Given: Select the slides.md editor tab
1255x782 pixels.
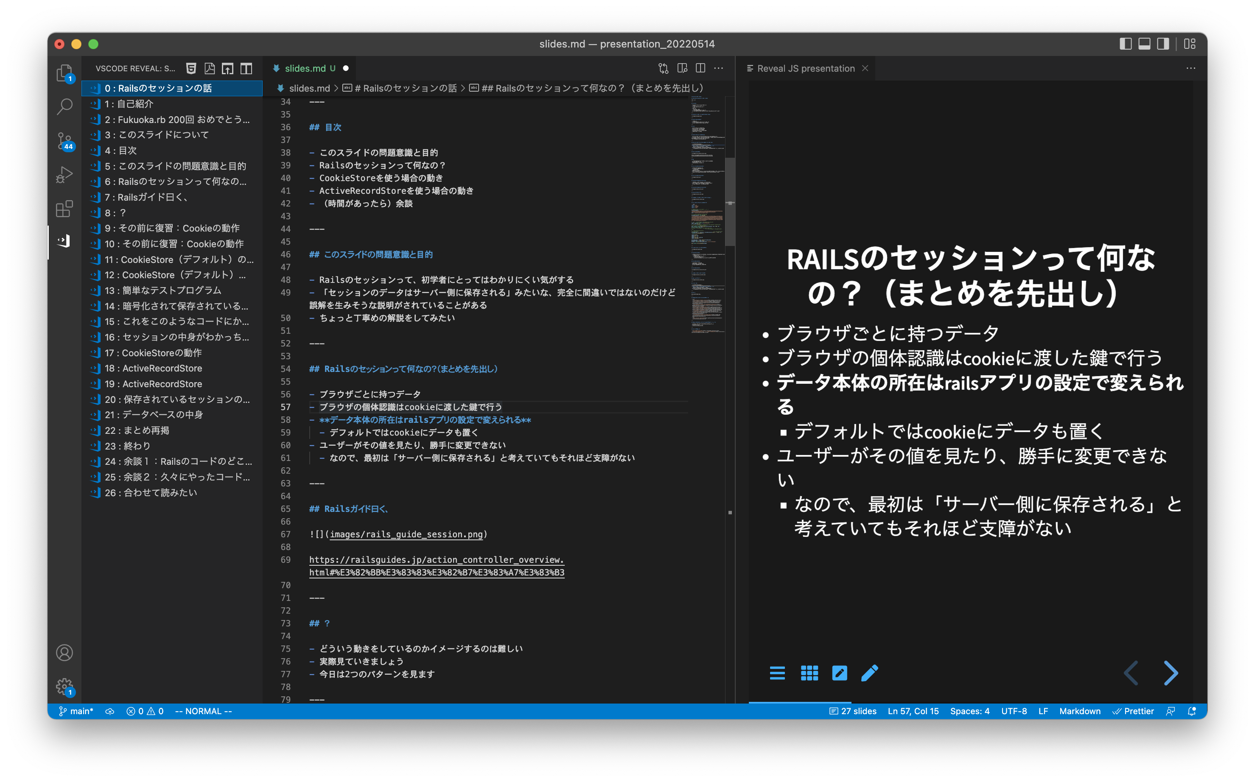Looking at the screenshot, I should pyautogui.click(x=305, y=68).
